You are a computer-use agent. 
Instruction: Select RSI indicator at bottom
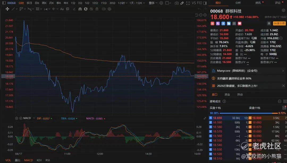[x=48, y=160]
